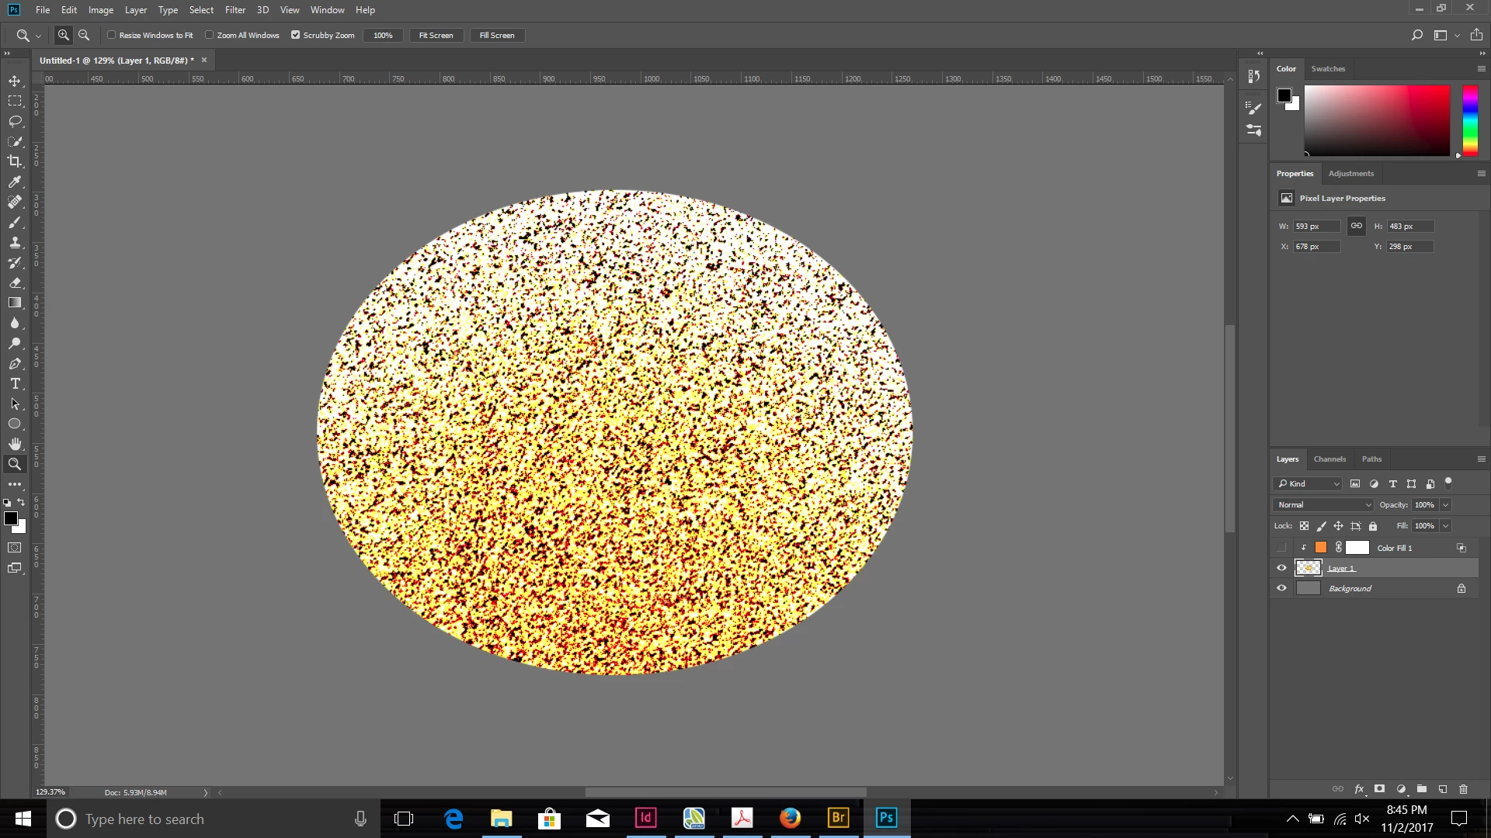
Task: Click the Fill Screen button
Action: pos(497,35)
